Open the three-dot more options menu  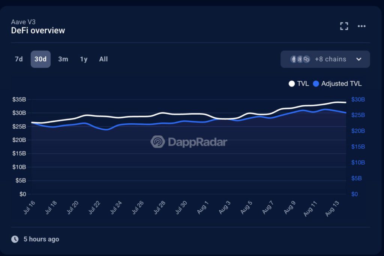pyautogui.click(x=361, y=26)
